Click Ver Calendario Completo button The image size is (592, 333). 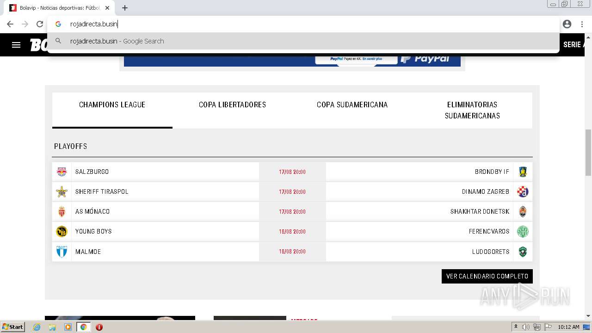pos(487,276)
